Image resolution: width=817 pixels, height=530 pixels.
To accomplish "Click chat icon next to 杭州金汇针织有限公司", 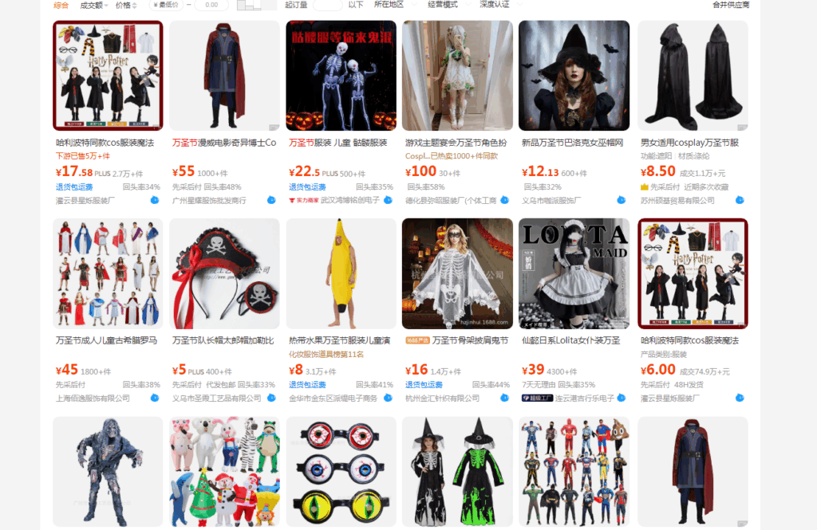I will (x=504, y=398).
